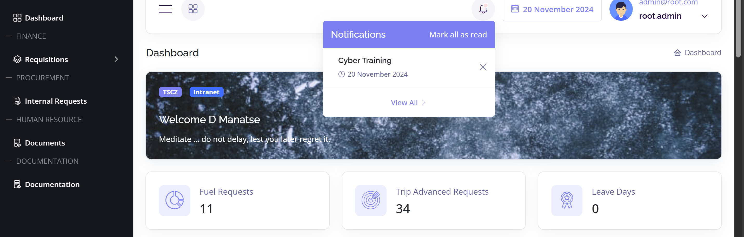
Task: Open the apps grid icon
Action: tap(193, 9)
